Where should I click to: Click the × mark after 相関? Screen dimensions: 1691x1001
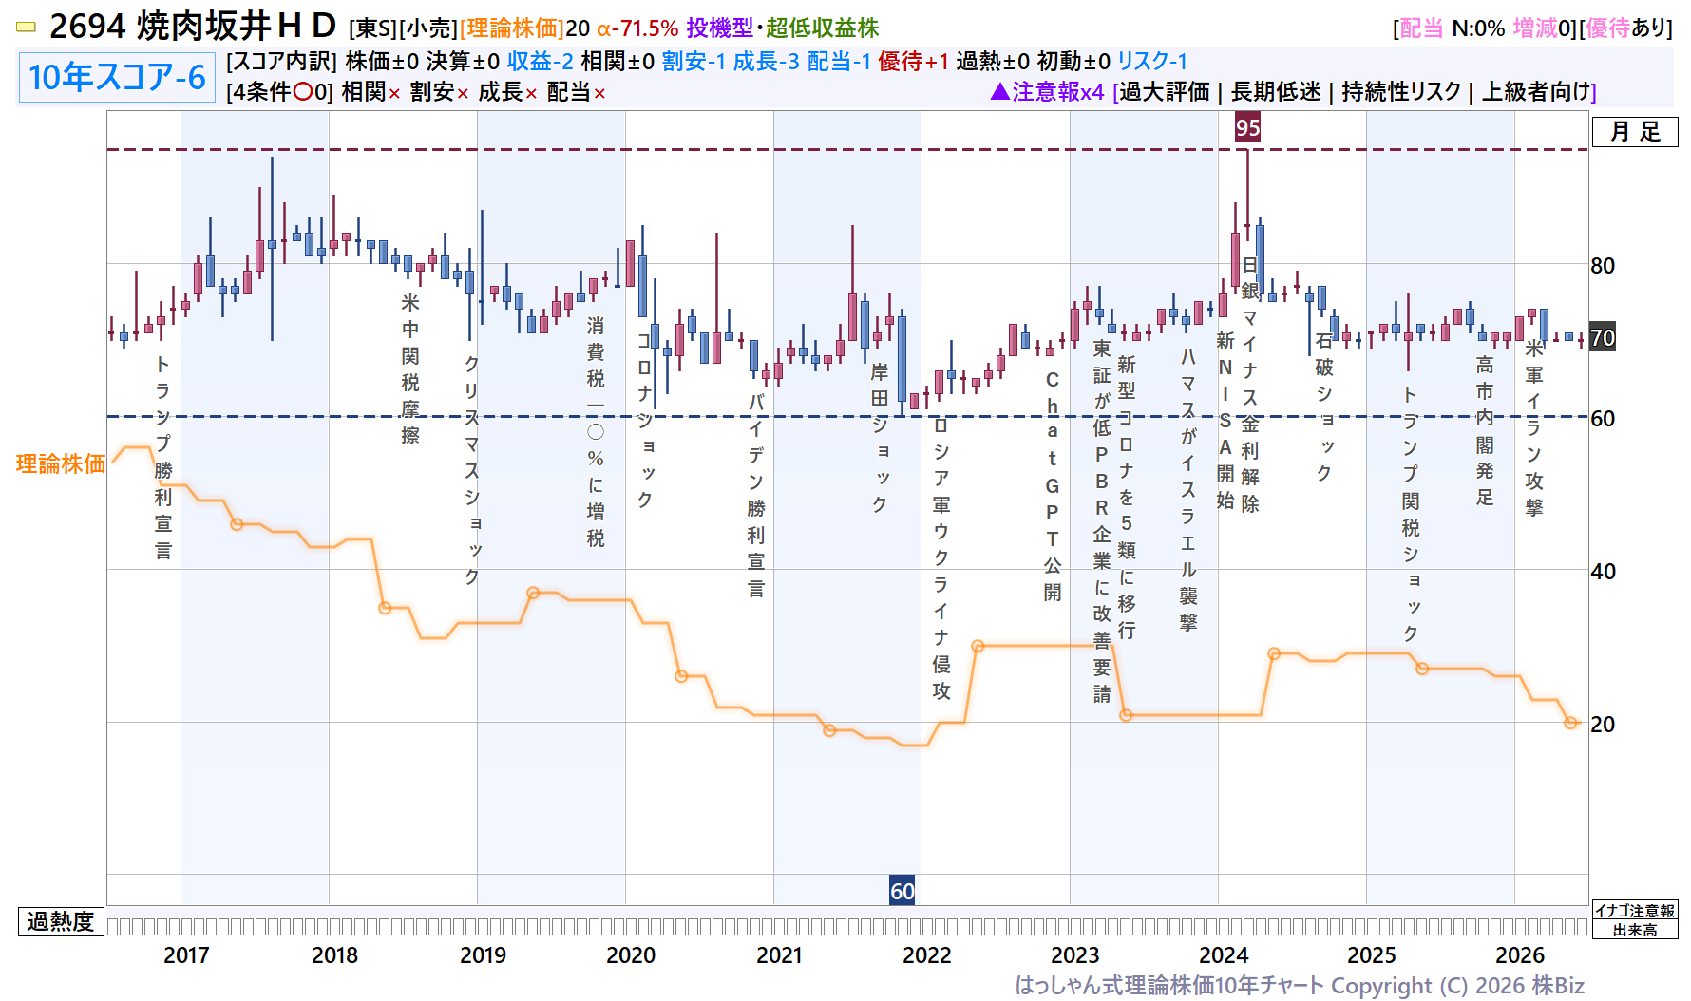tap(394, 93)
